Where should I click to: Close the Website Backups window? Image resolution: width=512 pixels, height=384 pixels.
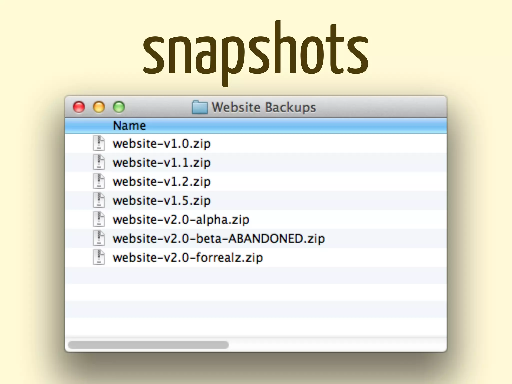point(79,107)
